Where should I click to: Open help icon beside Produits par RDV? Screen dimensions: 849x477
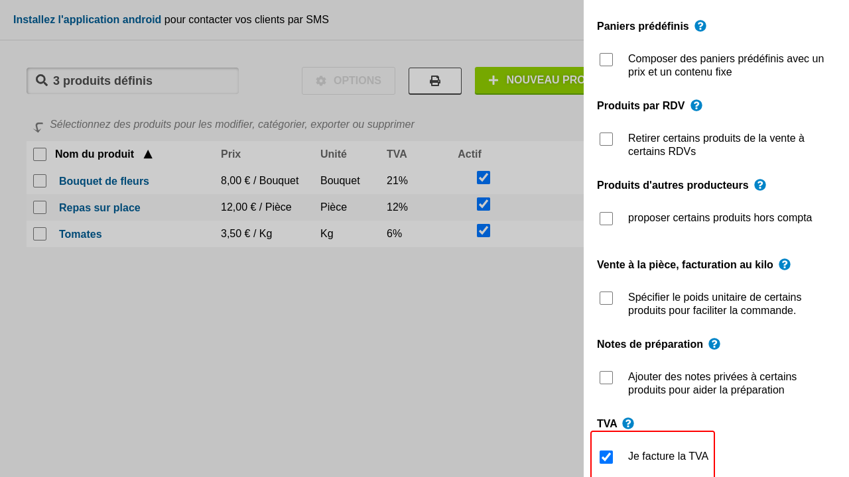(696, 105)
